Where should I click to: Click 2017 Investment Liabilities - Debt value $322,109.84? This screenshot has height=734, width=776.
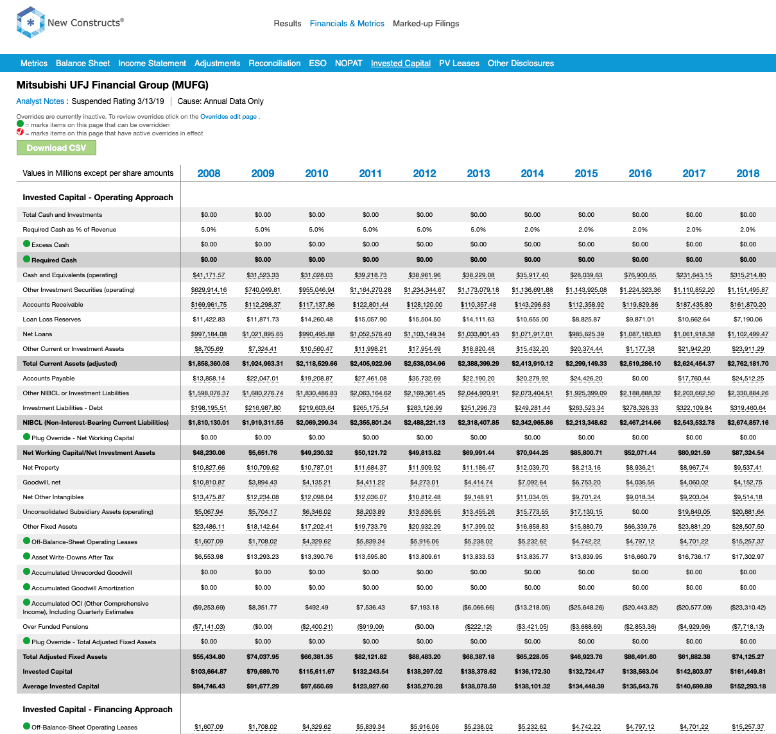(x=694, y=407)
